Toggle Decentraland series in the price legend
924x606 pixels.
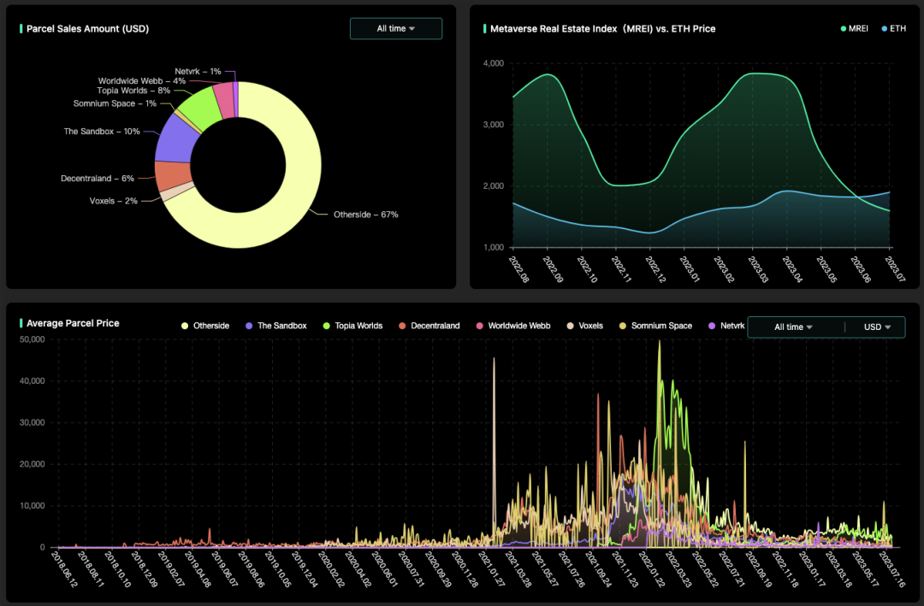coord(429,326)
